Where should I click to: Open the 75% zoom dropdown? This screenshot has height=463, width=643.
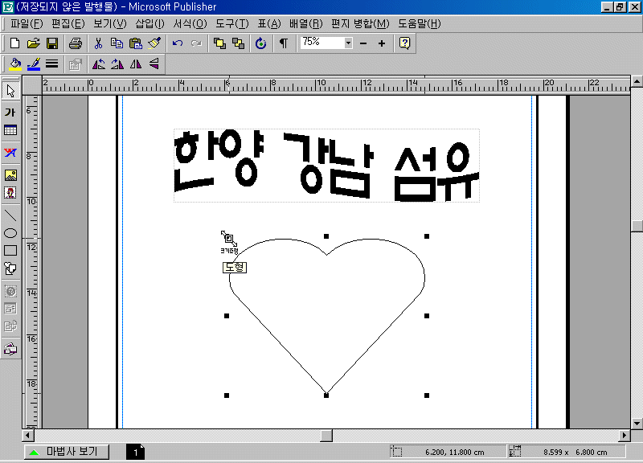348,43
